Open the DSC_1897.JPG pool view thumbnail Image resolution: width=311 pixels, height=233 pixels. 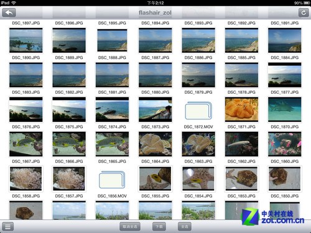tap(26, 40)
